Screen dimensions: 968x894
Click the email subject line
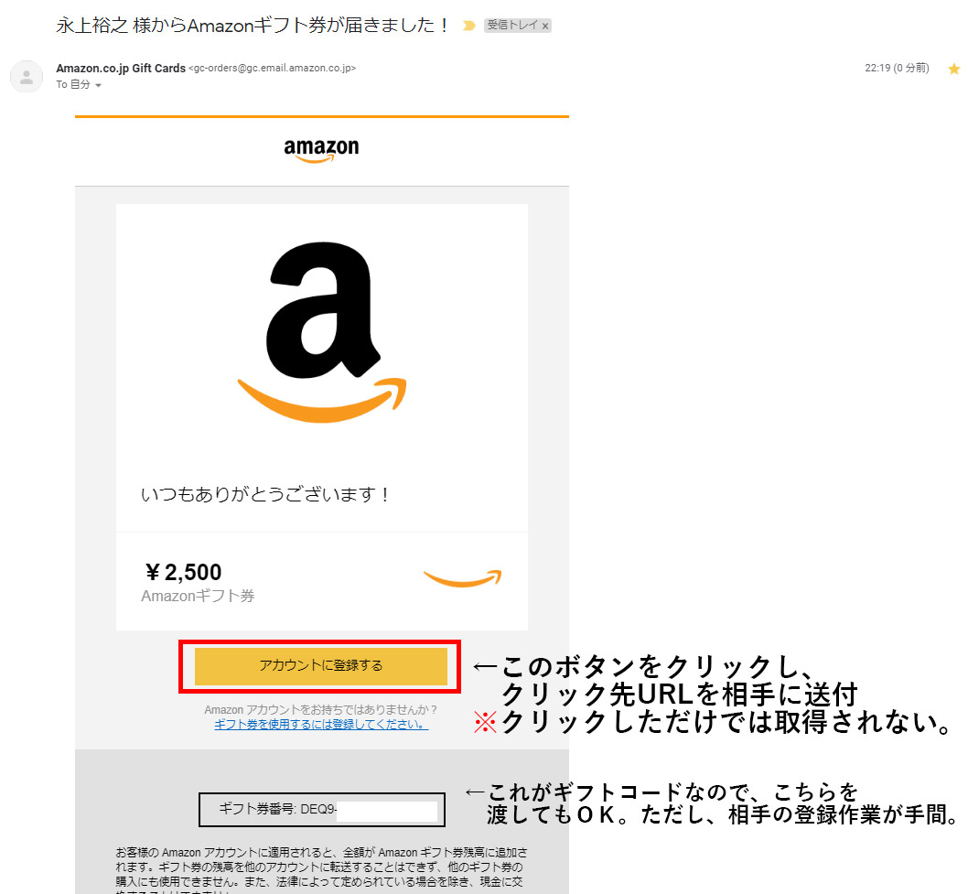click(x=252, y=26)
